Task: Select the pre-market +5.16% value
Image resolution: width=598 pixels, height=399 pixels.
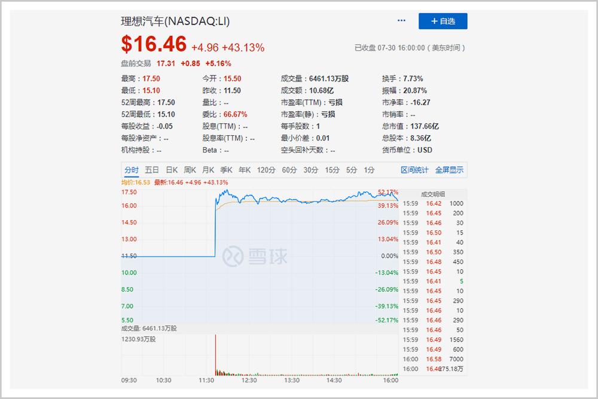Action: pyautogui.click(x=218, y=63)
